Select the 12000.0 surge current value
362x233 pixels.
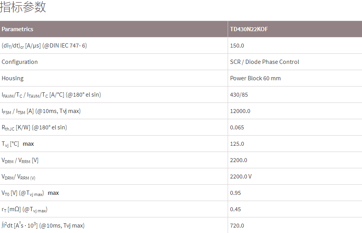click(x=240, y=111)
